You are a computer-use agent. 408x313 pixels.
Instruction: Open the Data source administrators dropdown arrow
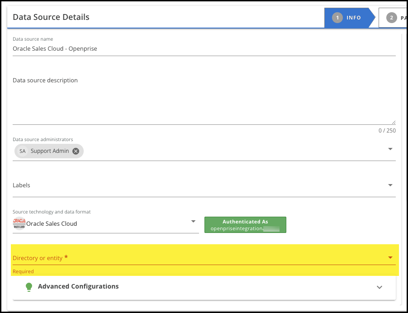point(390,149)
